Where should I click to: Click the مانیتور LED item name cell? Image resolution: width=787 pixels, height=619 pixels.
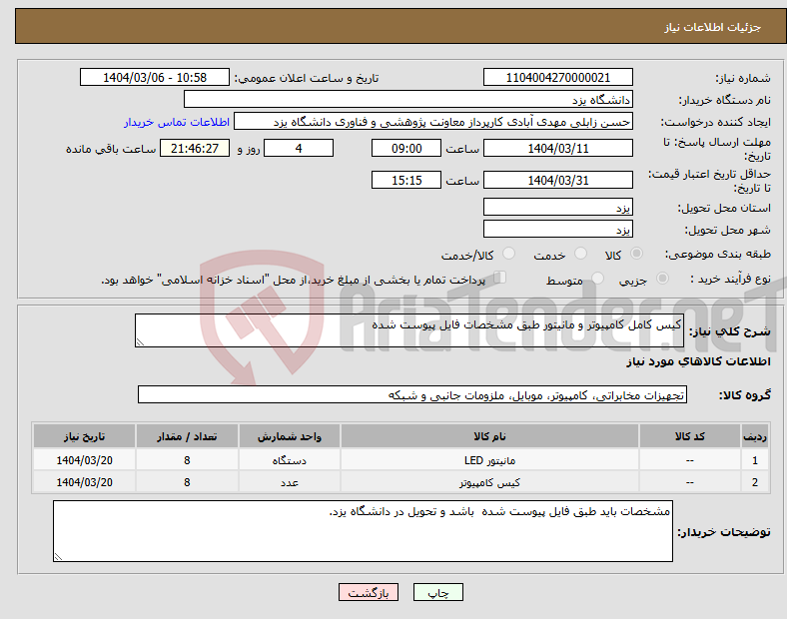click(489, 460)
